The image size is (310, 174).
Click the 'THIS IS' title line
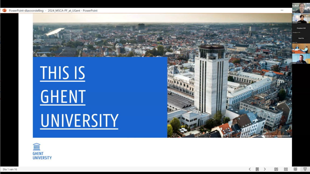click(62, 73)
